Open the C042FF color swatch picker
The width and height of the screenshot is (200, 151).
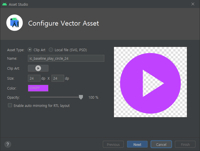(x=38, y=88)
